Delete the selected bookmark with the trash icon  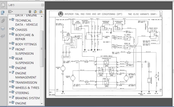30,12
